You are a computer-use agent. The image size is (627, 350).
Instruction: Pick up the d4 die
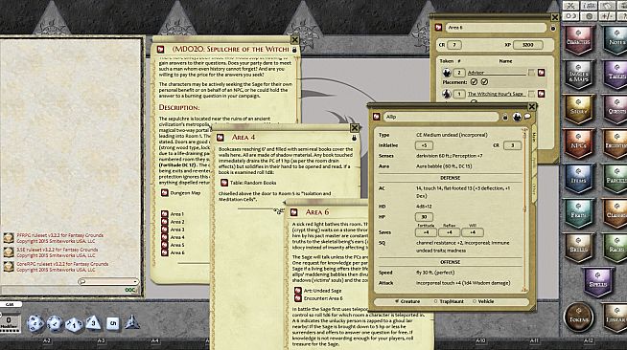tap(131, 321)
